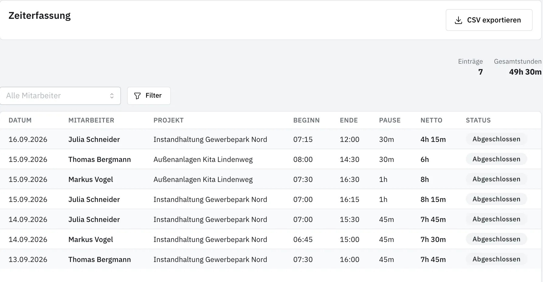
Task: Select Julia Schneider in the 15.09.2026 row
Action: pos(94,200)
